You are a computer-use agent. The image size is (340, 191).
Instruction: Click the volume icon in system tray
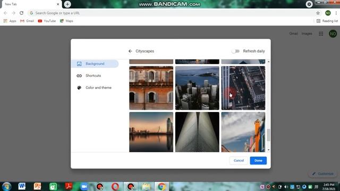(286, 187)
